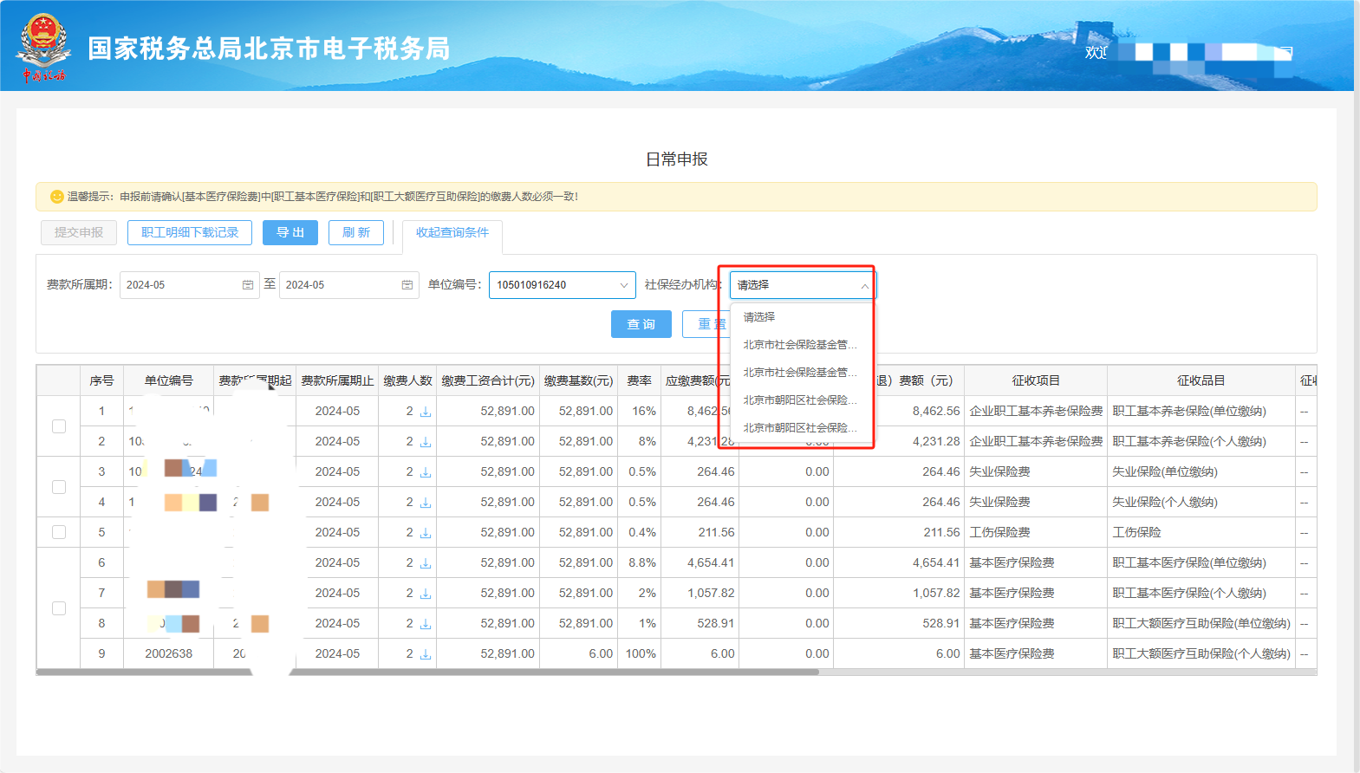
Task: Download employee details for row 7
Action: pos(426,594)
